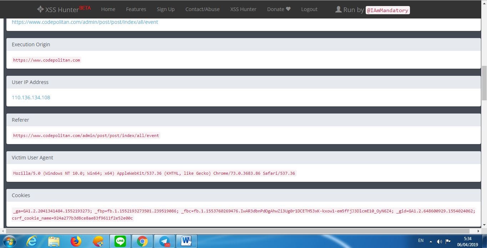The width and height of the screenshot is (487, 248).
Task: Open the volume speaker icon
Action: pos(440,241)
